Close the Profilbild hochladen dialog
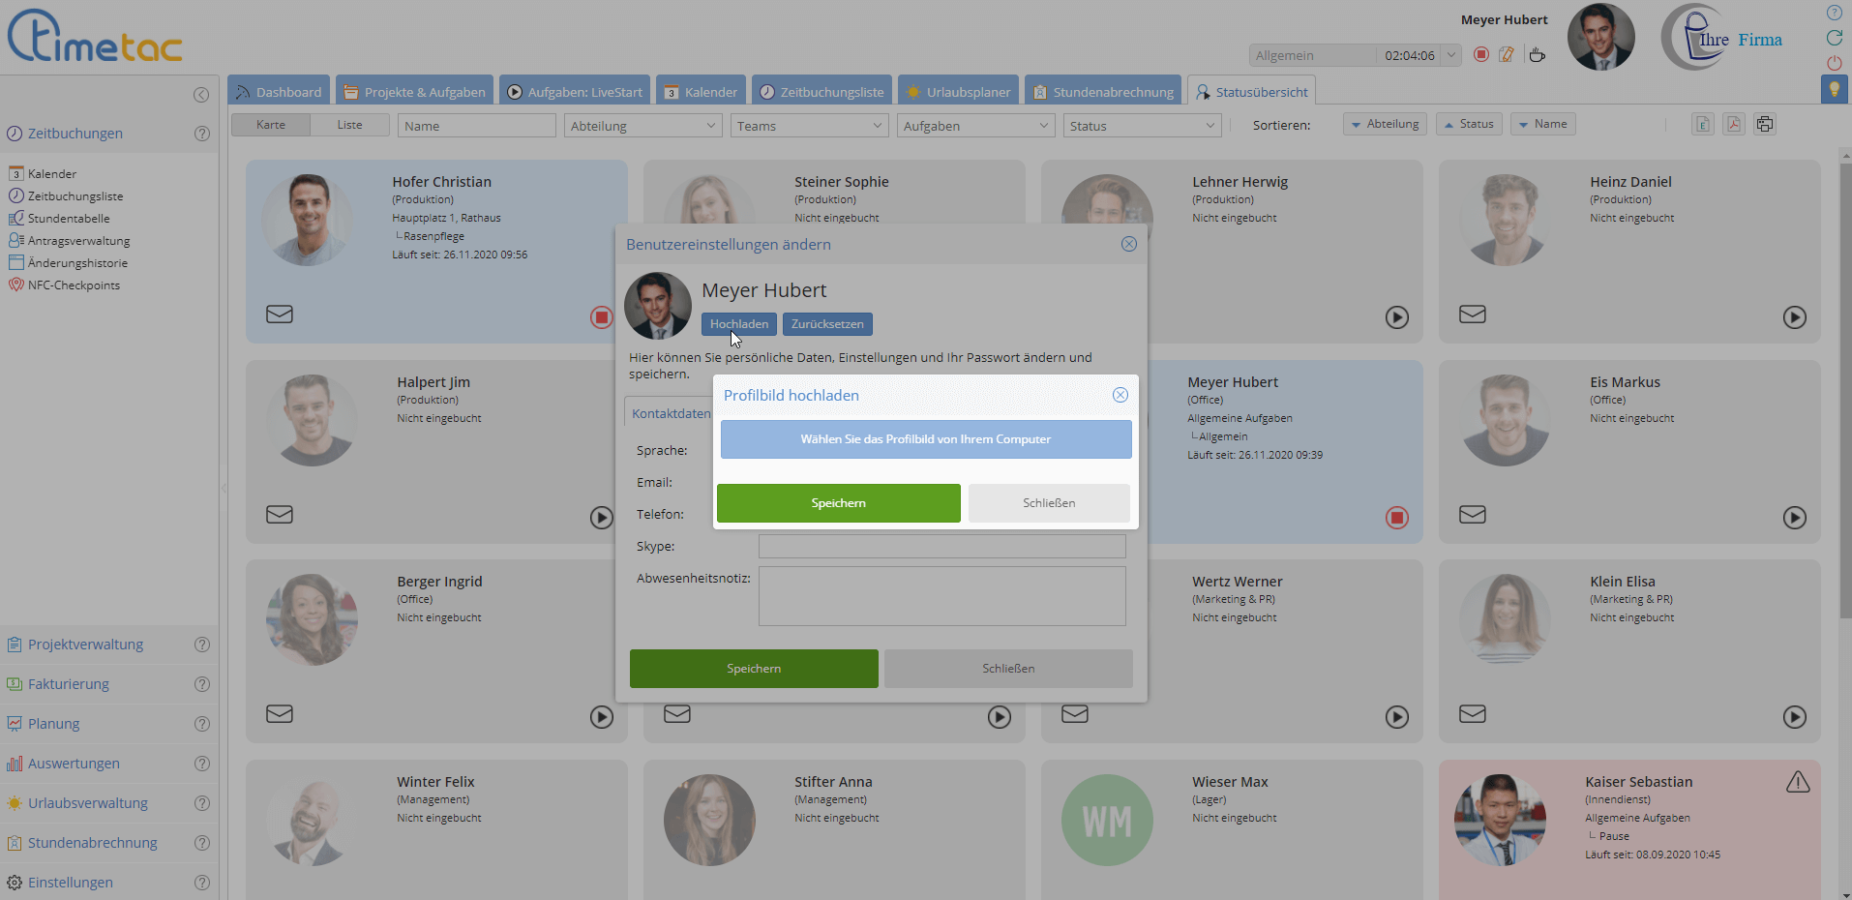The width and height of the screenshot is (1852, 900). tap(1120, 395)
